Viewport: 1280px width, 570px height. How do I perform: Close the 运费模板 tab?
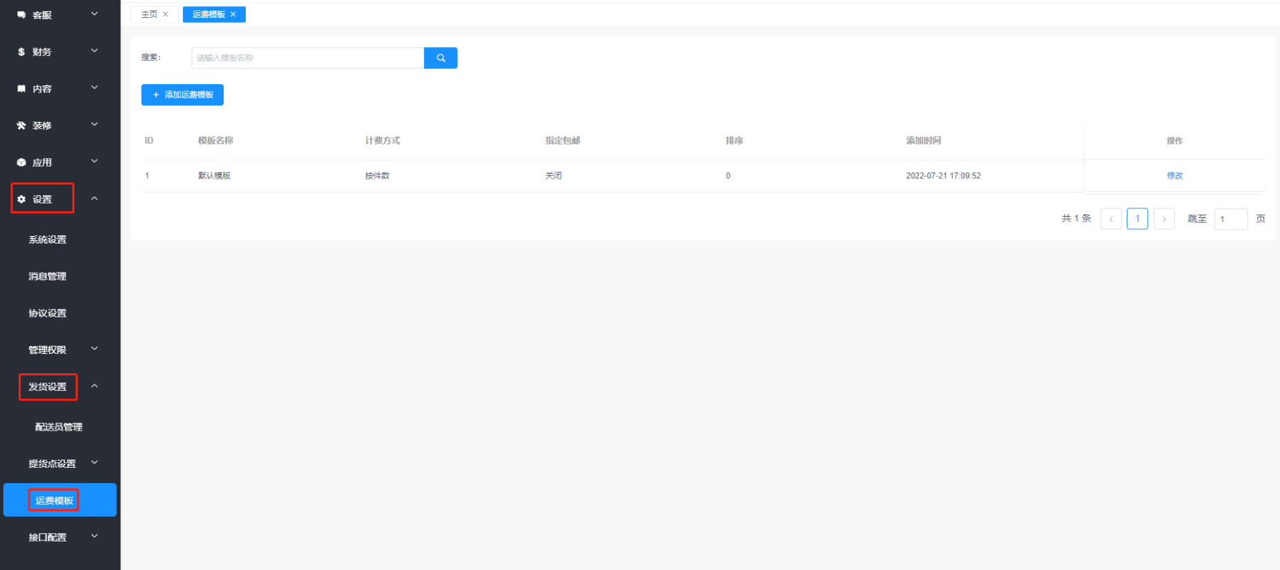tap(233, 14)
